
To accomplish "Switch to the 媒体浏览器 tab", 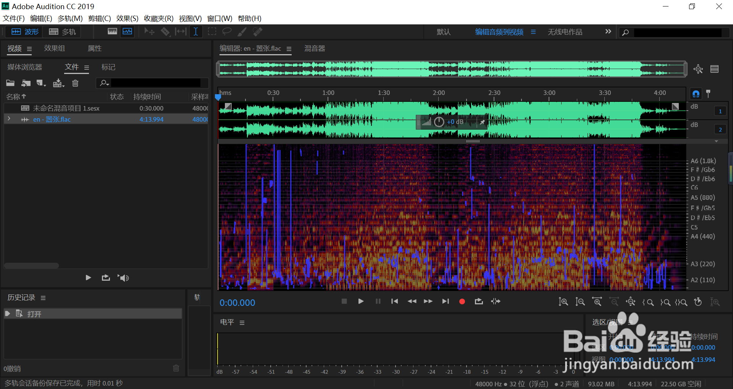I will [25, 67].
